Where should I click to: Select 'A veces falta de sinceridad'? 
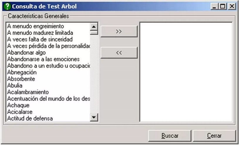click(x=40, y=39)
